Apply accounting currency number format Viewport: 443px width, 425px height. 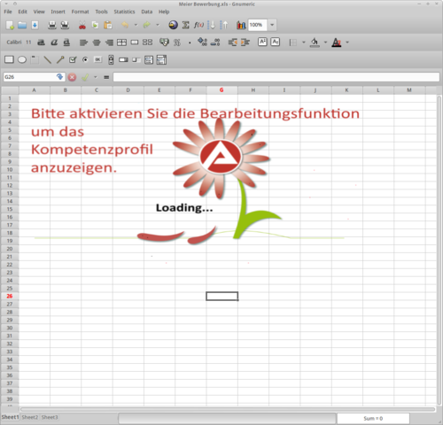[164, 42]
